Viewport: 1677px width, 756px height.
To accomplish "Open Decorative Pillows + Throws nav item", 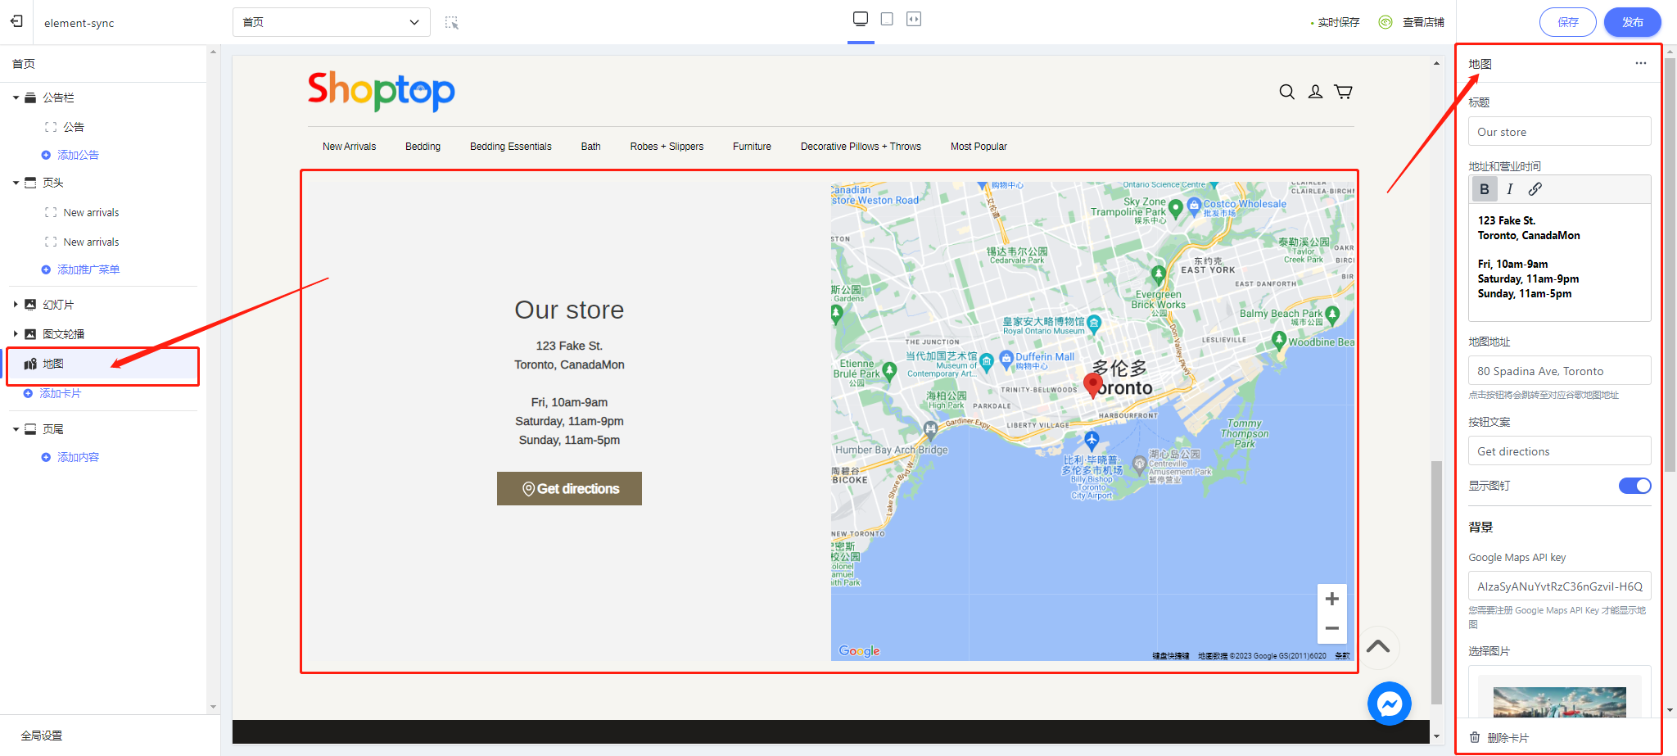I will (x=861, y=147).
